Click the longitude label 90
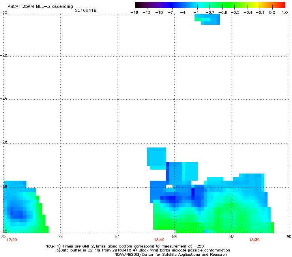Image resolution: width=292 pixels, height=257 pixels. 289,236
